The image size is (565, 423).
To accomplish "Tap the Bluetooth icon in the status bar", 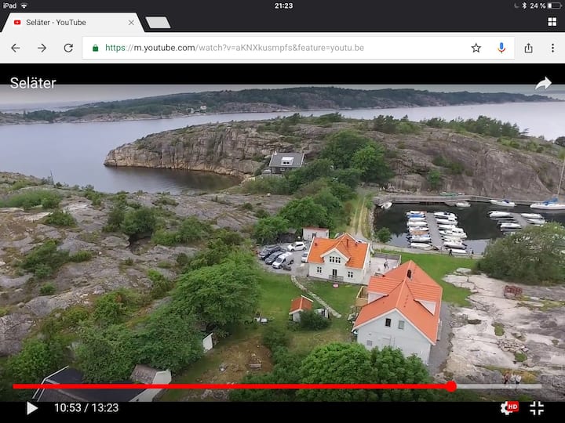I will (524, 5).
